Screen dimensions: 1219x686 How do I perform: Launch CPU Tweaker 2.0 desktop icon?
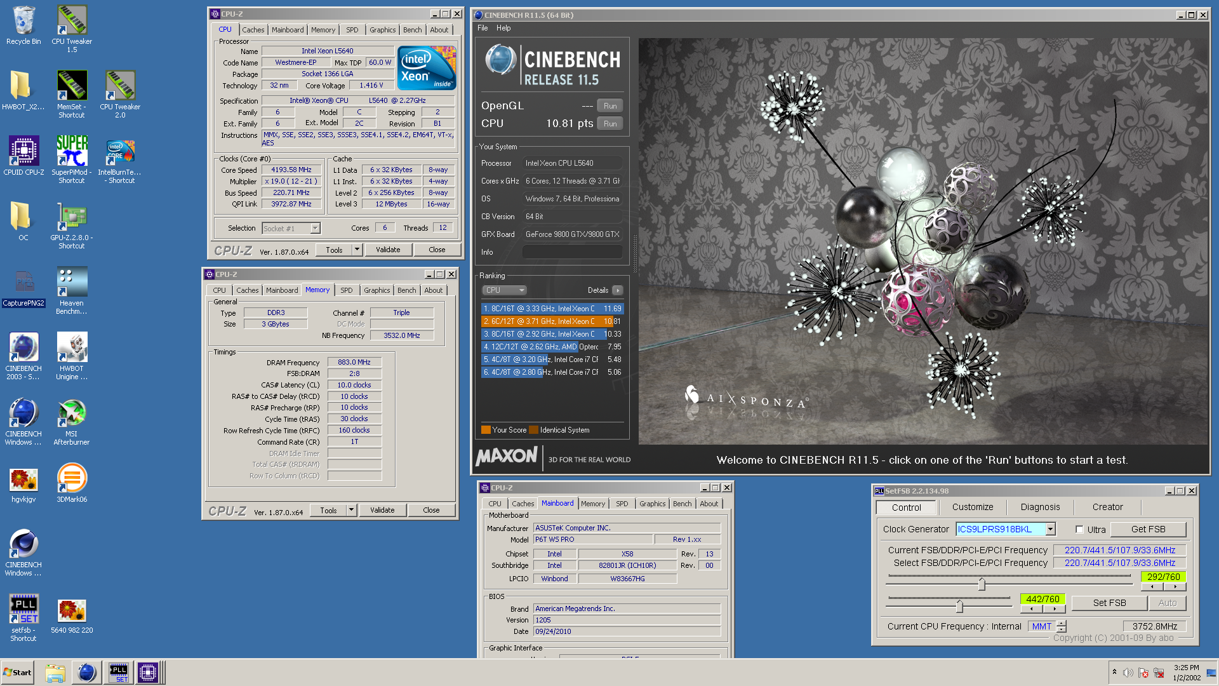point(120,95)
